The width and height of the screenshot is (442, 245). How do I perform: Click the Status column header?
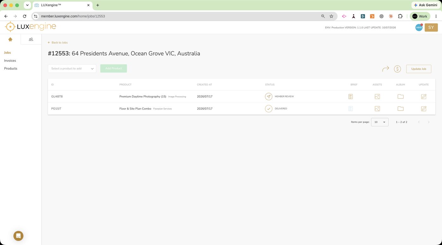click(x=270, y=85)
